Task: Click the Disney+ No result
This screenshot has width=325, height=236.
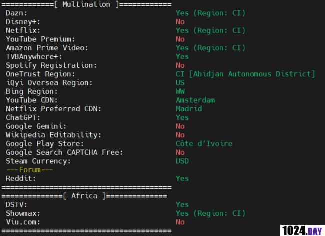Action: coord(180,22)
